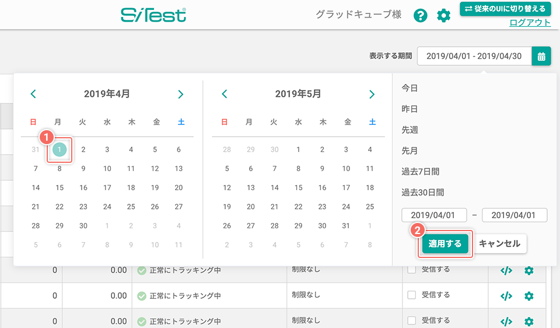
Task: Choose the 過去30日間 preset
Action: coord(423,192)
